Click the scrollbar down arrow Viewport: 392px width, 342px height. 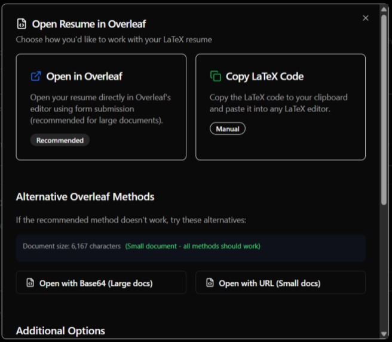pyautogui.click(x=384, y=334)
